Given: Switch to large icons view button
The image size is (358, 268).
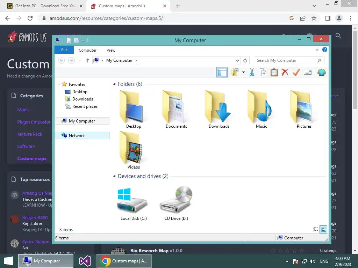Looking at the screenshot, I should pyautogui.click(x=323, y=229).
